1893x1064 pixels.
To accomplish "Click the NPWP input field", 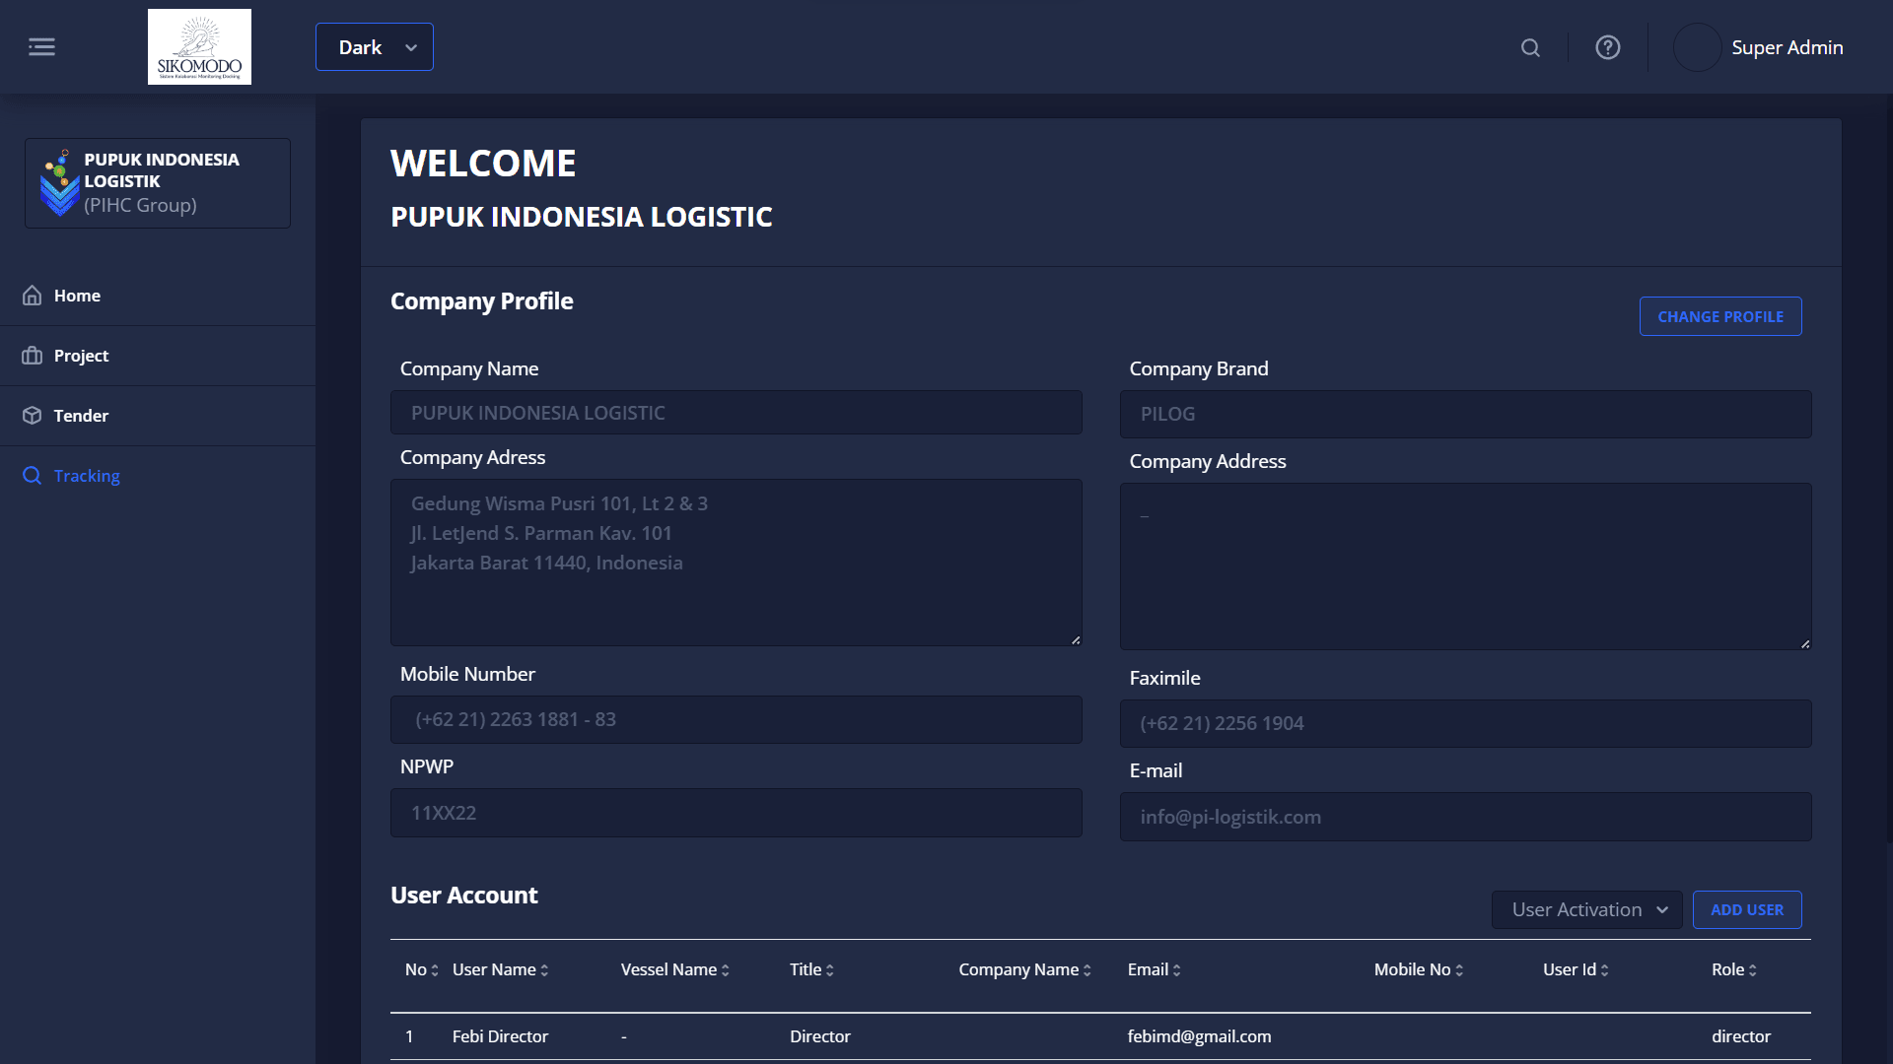I will (x=736, y=813).
